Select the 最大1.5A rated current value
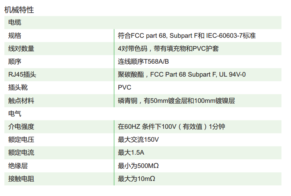291x196 pixels. point(131,152)
